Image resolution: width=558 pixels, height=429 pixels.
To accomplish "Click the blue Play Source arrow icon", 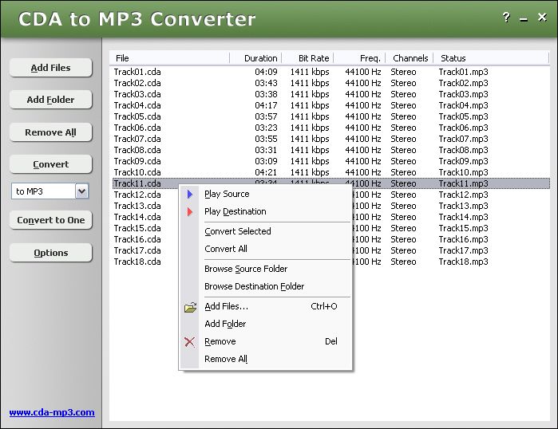I will click(190, 194).
